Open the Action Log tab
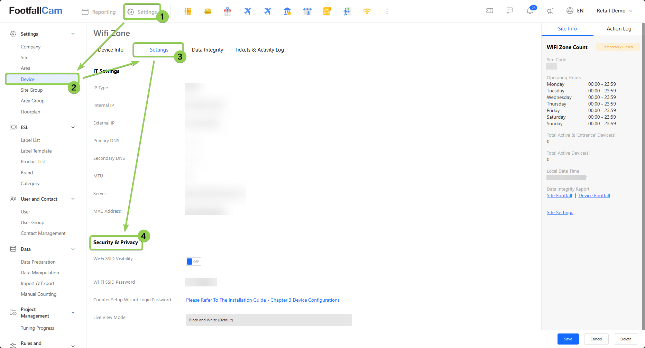 (619, 29)
